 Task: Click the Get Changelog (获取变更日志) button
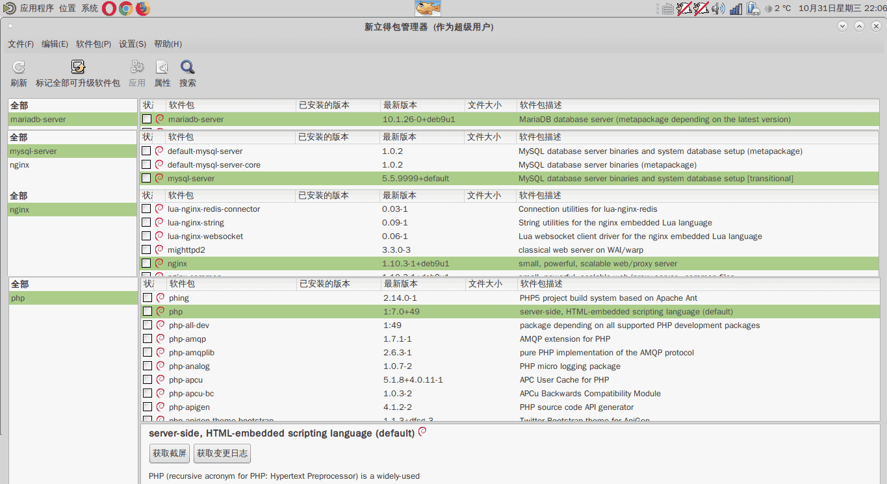coord(222,453)
